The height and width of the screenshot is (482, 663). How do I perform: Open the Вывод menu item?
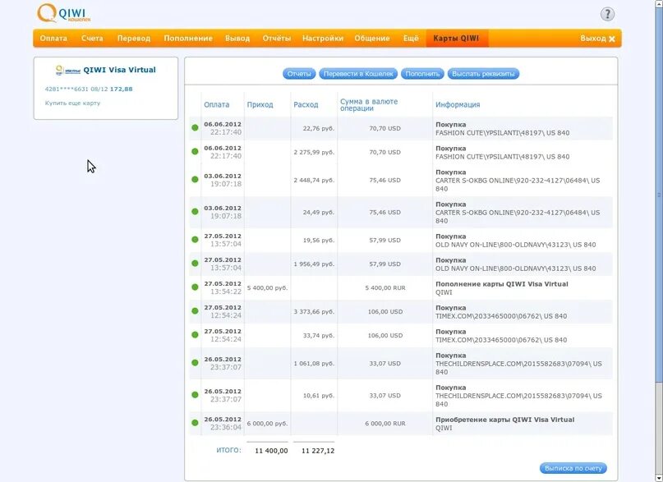(237, 39)
